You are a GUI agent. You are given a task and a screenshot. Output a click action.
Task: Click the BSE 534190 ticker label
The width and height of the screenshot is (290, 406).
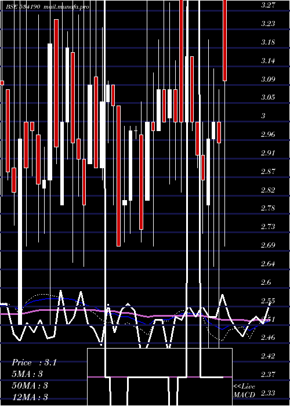coord(23,7)
